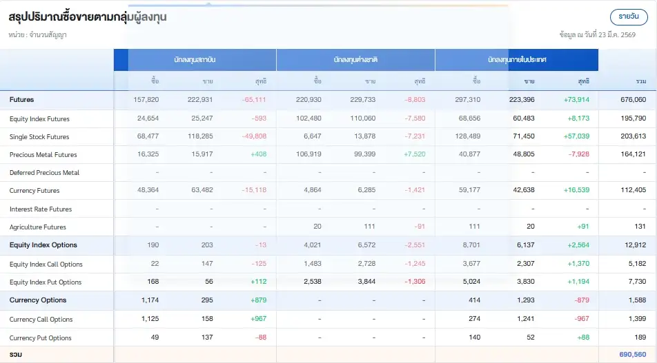Click the Equity Index Options local buy 8,701
The image size is (657, 363).
pos(471,245)
